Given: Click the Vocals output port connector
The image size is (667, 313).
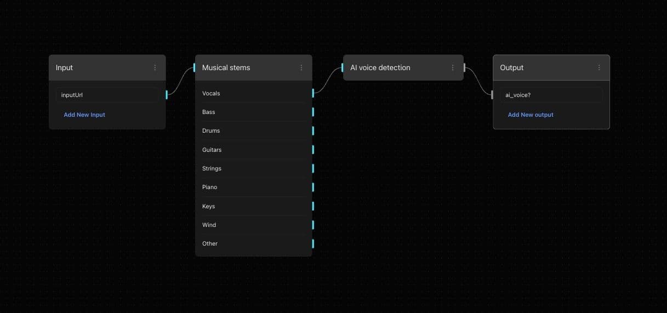Looking at the screenshot, I should point(313,93).
